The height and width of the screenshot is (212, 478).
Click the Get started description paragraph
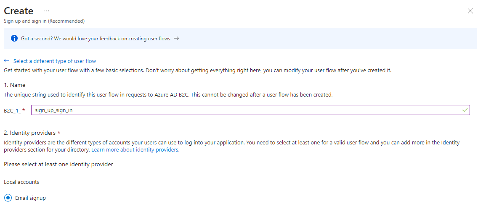(197, 70)
